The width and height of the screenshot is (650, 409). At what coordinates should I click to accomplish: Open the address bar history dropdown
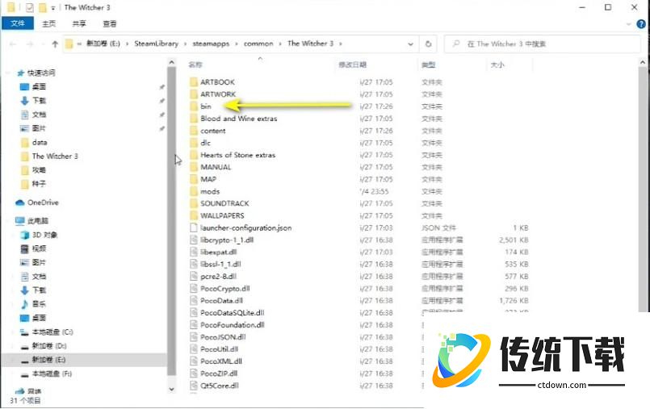tap(414, 44)
